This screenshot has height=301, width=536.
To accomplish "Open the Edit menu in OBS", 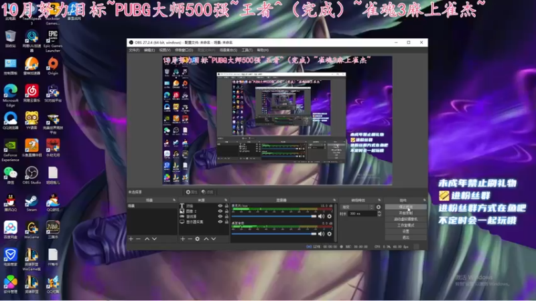I will pos(149,50).
